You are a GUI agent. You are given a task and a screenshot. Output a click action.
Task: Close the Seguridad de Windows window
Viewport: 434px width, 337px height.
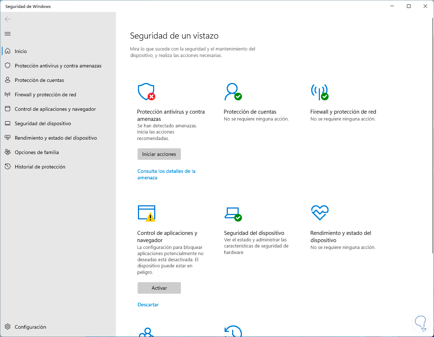425,6
